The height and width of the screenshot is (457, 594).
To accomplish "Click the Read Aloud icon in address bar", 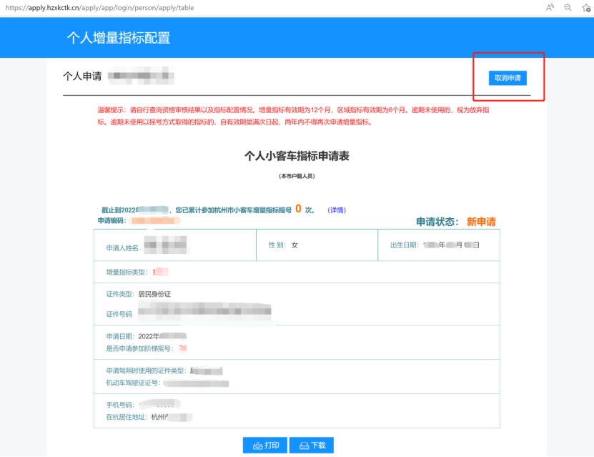I will 550,7.
